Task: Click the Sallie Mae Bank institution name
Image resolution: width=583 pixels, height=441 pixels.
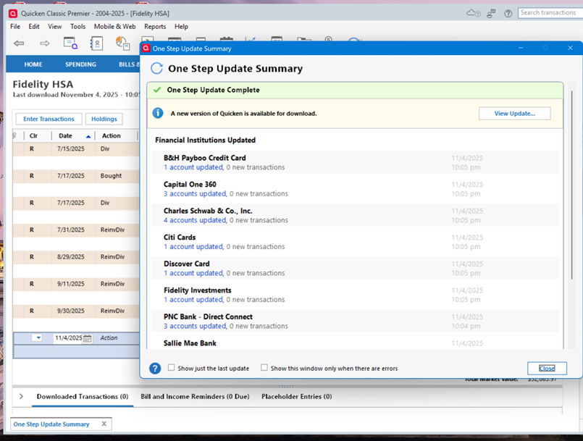Action: pyautogui.click(x=190, y=343)
